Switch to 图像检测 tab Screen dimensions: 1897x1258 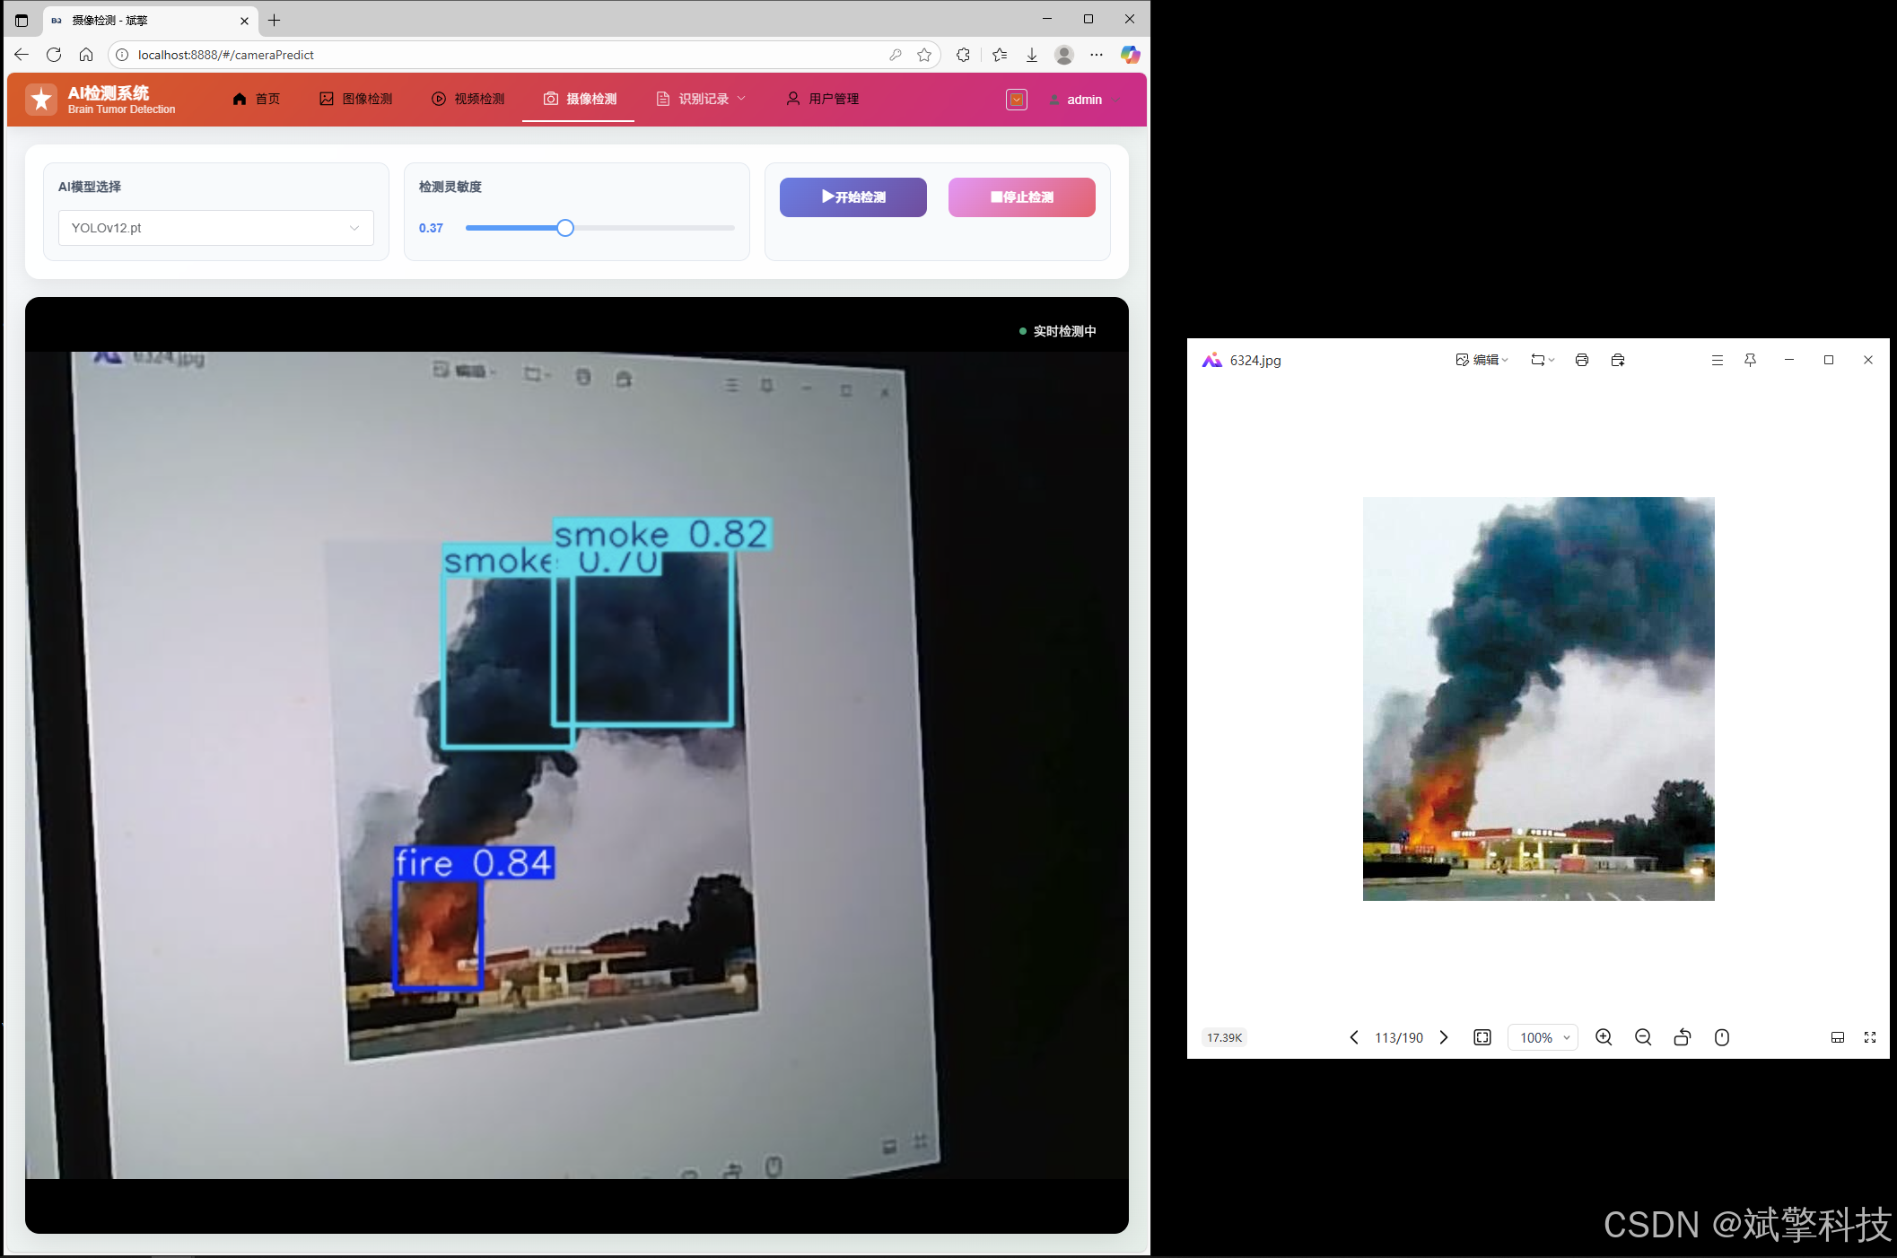(x=356, y=99)
